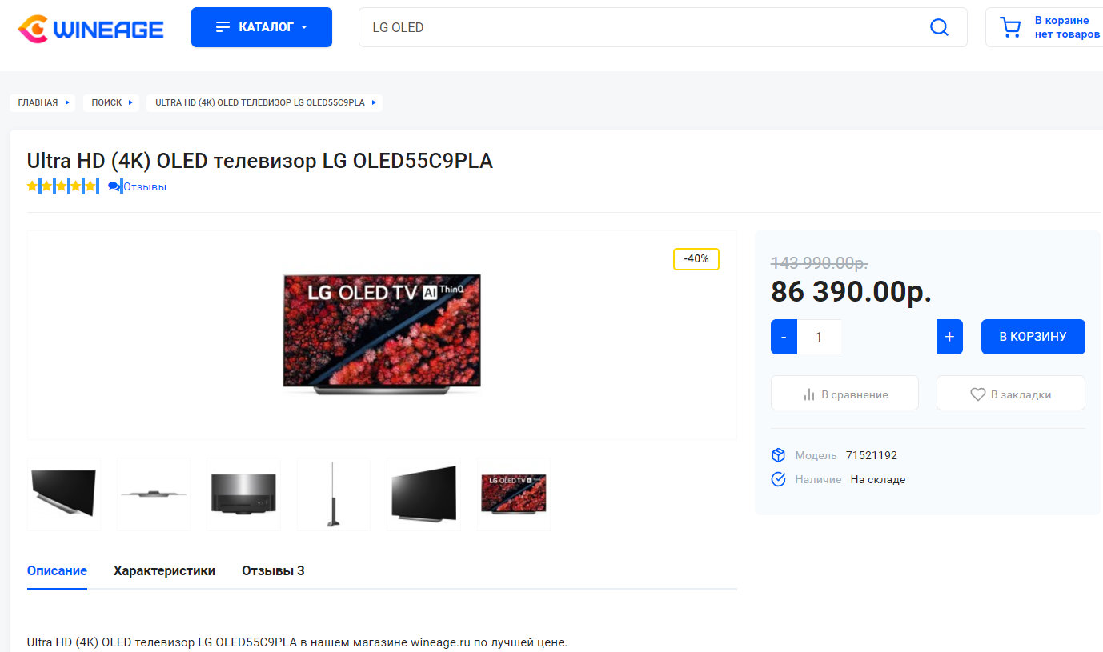Click the reviews speech bubble icon
Screen dimensions: 1103x652
coord(115,186)
